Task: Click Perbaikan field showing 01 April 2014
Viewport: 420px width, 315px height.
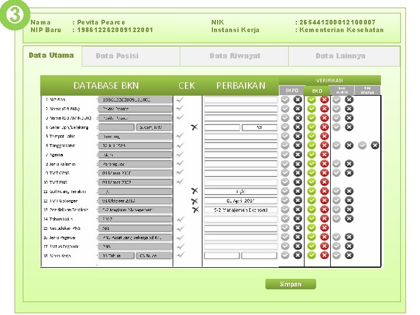Action: coord(240,201)
